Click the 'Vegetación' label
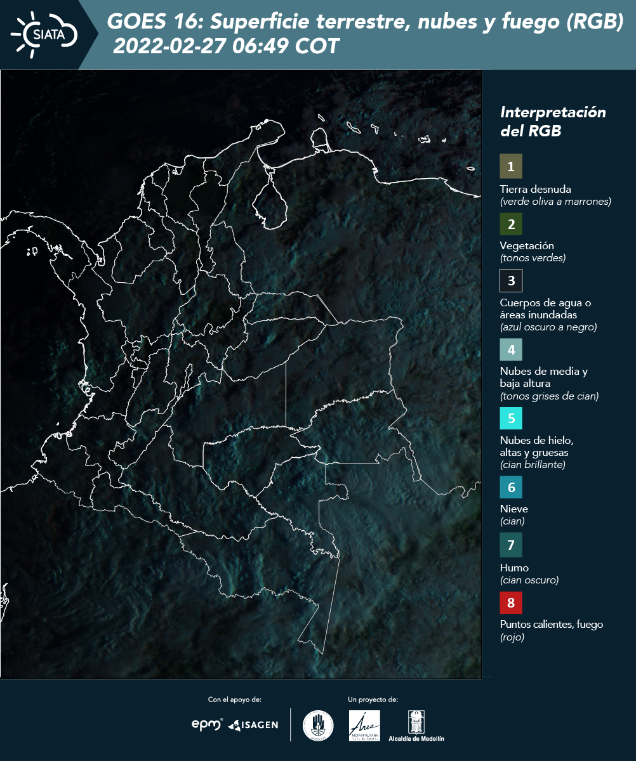Viewport: 636px width, 761px height. tap(527, 245)
